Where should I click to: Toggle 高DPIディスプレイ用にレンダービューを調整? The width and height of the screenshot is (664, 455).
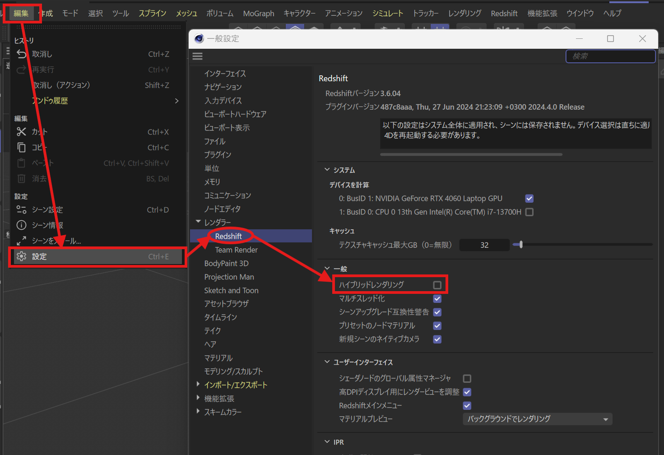coord(467,392)
